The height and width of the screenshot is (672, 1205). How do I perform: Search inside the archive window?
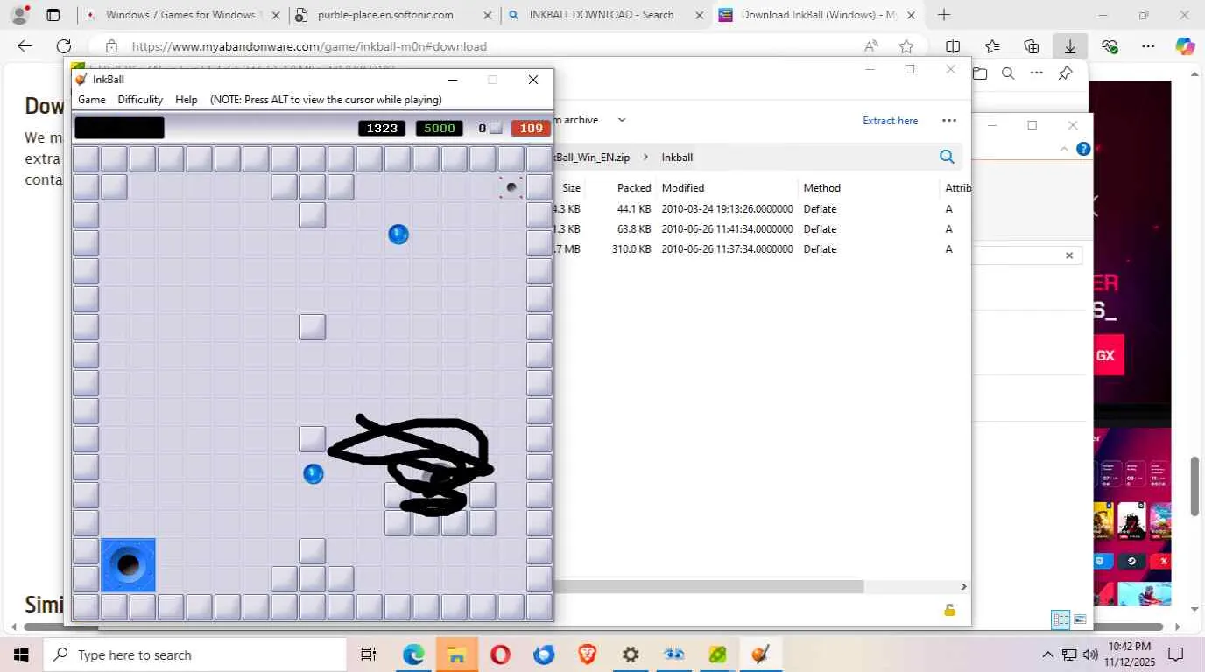click(947, 157)
